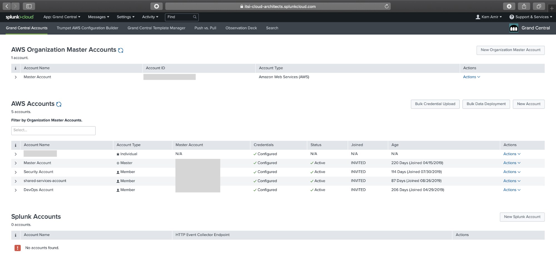Click the browser address bar
The height and width of the screenshot is (269, 556).
click(278, 6)
